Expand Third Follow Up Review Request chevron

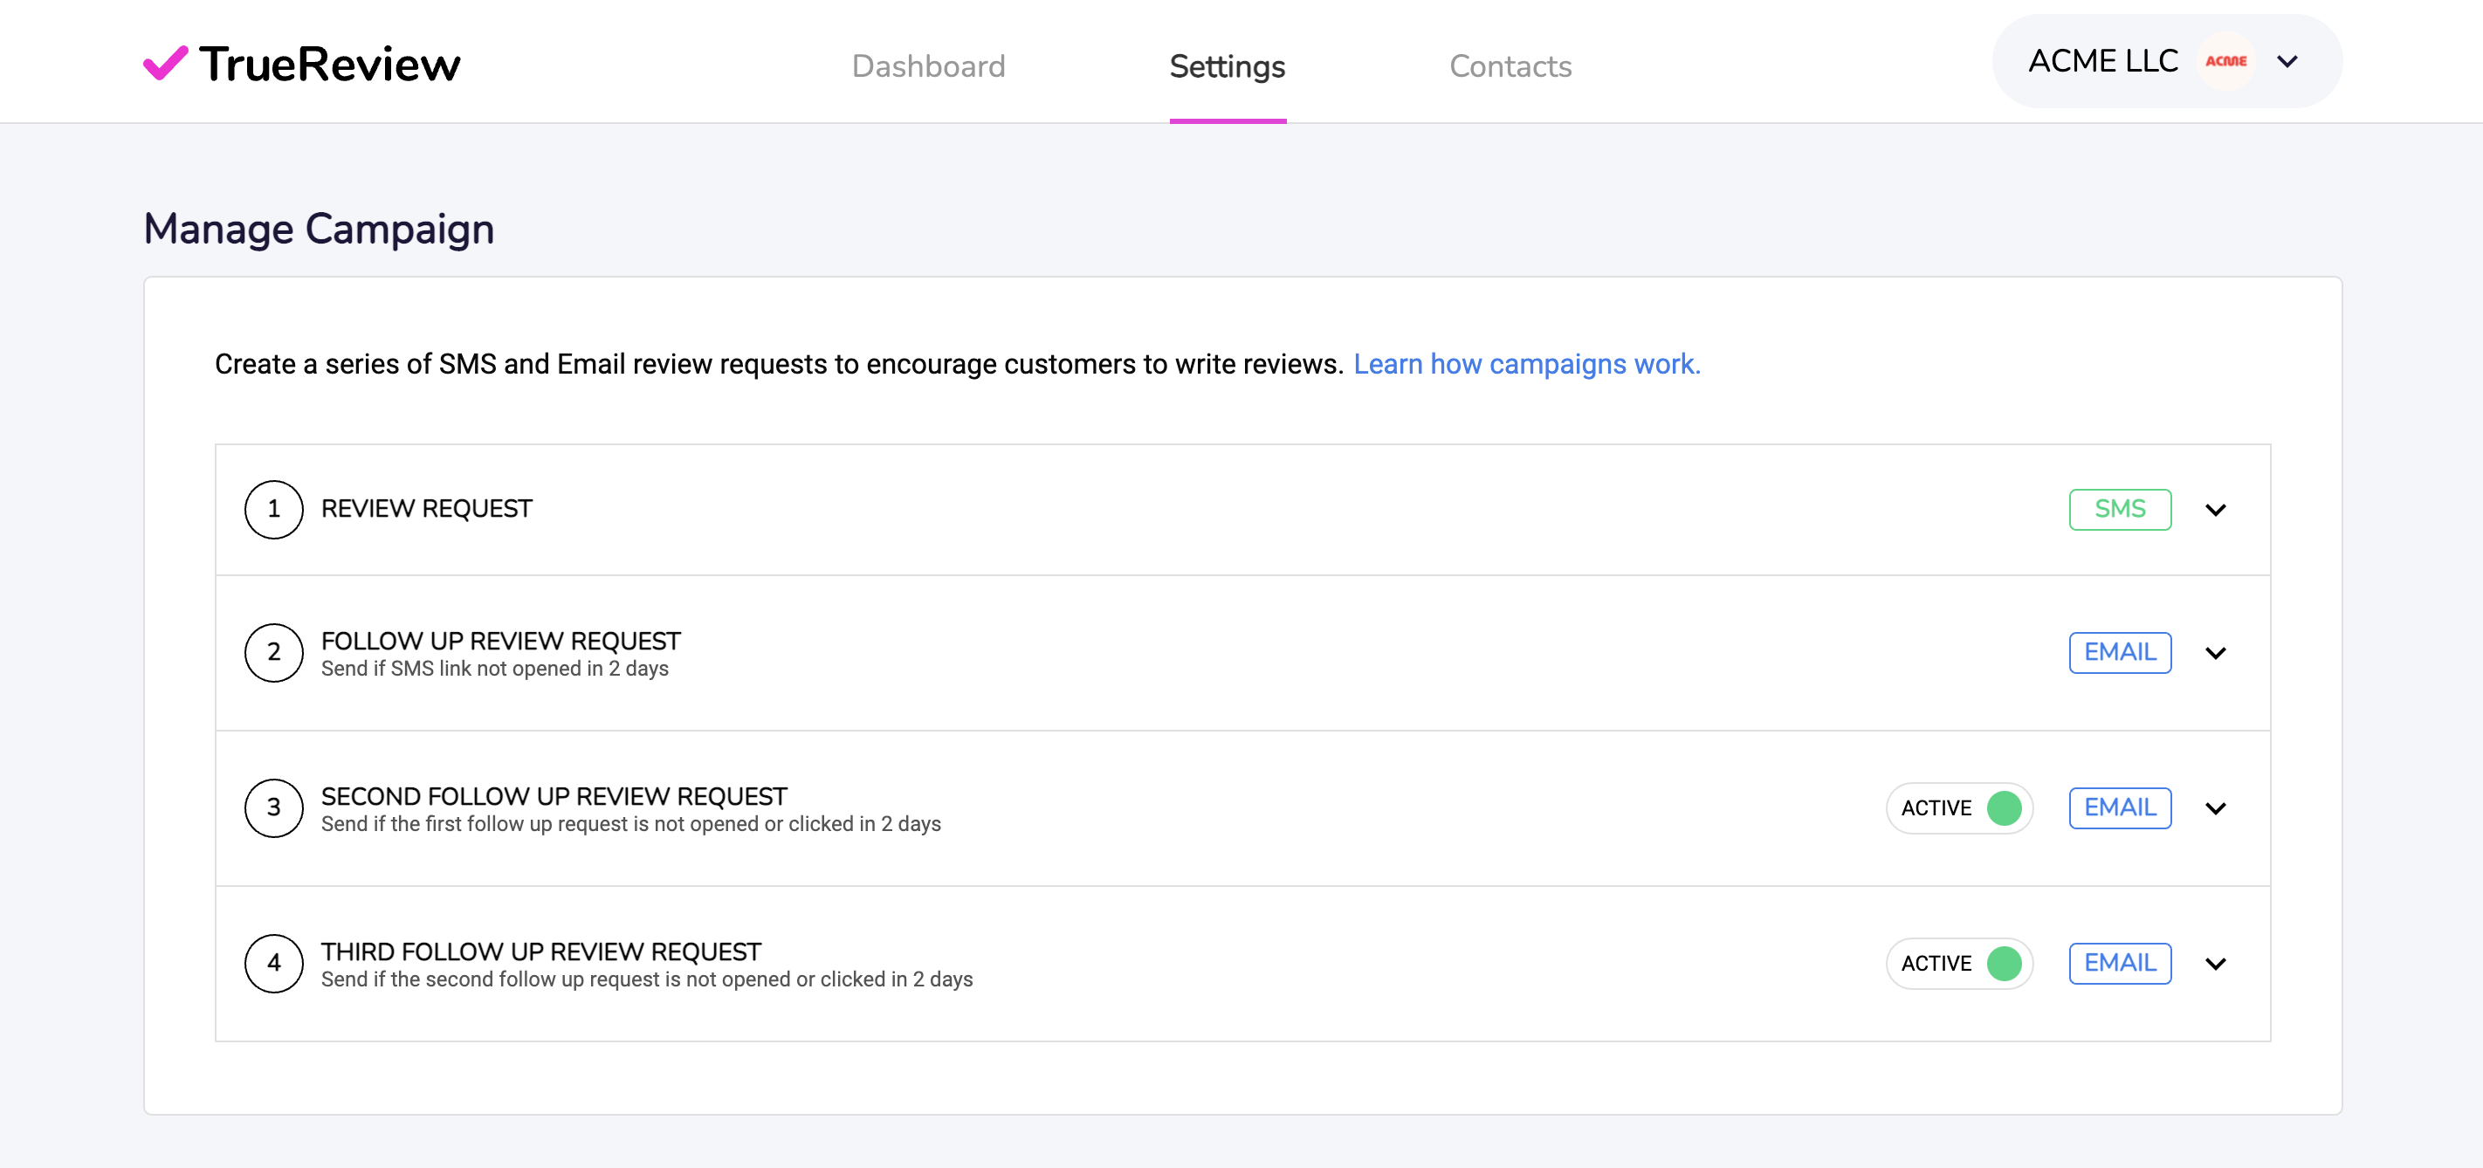(x=2215, y=964)
